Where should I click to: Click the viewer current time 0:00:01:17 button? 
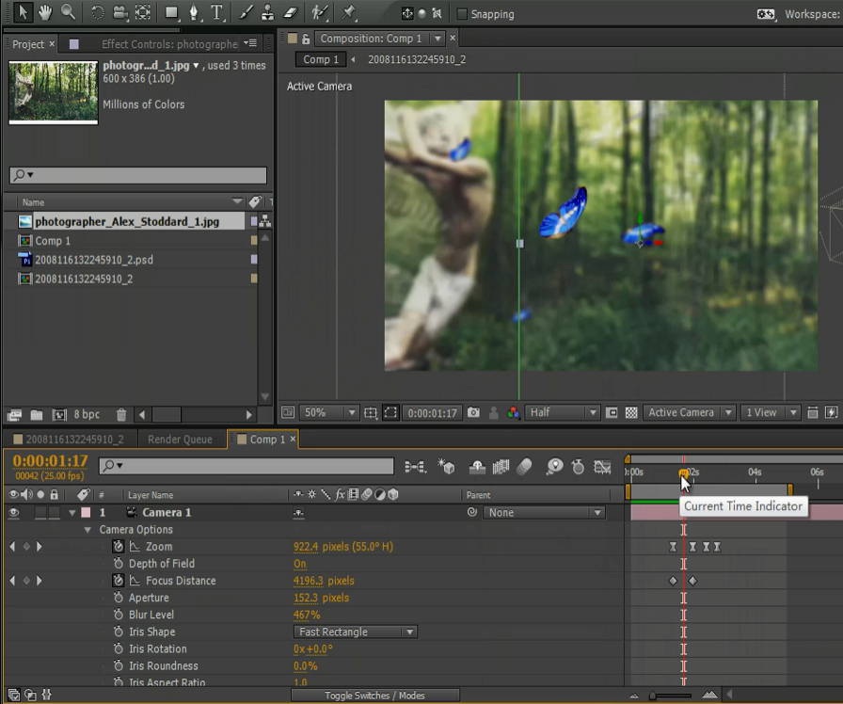(432, 413)
